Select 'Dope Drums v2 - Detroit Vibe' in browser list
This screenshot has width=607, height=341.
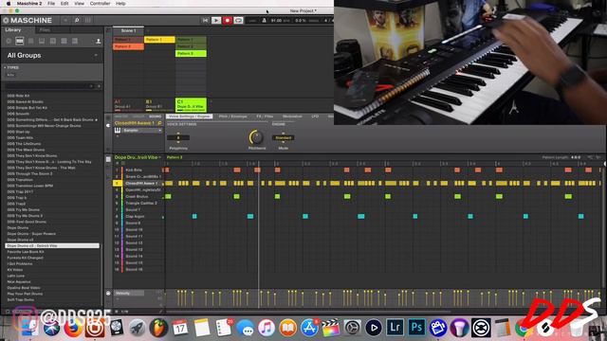click(52, 246)
